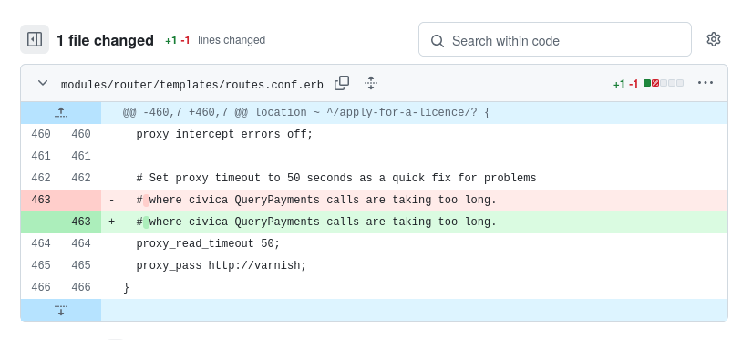Viewport: 742px width, 340px height.
Task: Toggle the file tree sidebar icon
Action: coord(35,39)
